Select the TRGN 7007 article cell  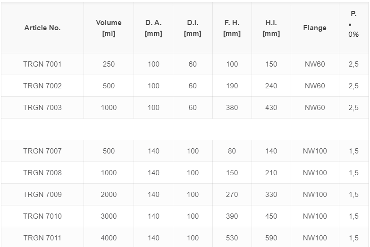[x=42, y=151]
